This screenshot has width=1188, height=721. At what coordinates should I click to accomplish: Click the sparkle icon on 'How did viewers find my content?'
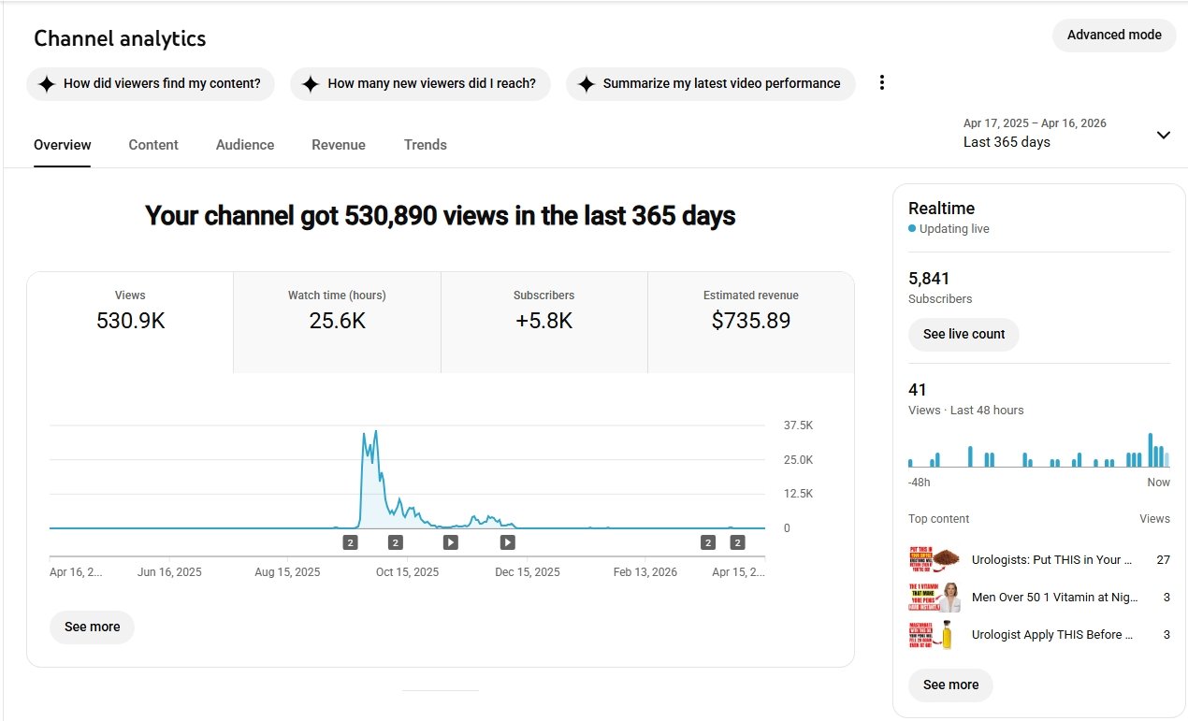pos(47,84)
